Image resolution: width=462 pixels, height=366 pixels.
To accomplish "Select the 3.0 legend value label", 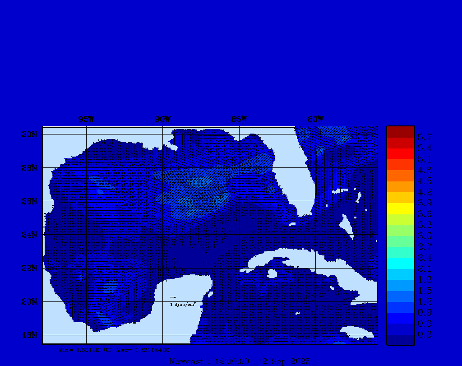I will click(x=425, y=236).
